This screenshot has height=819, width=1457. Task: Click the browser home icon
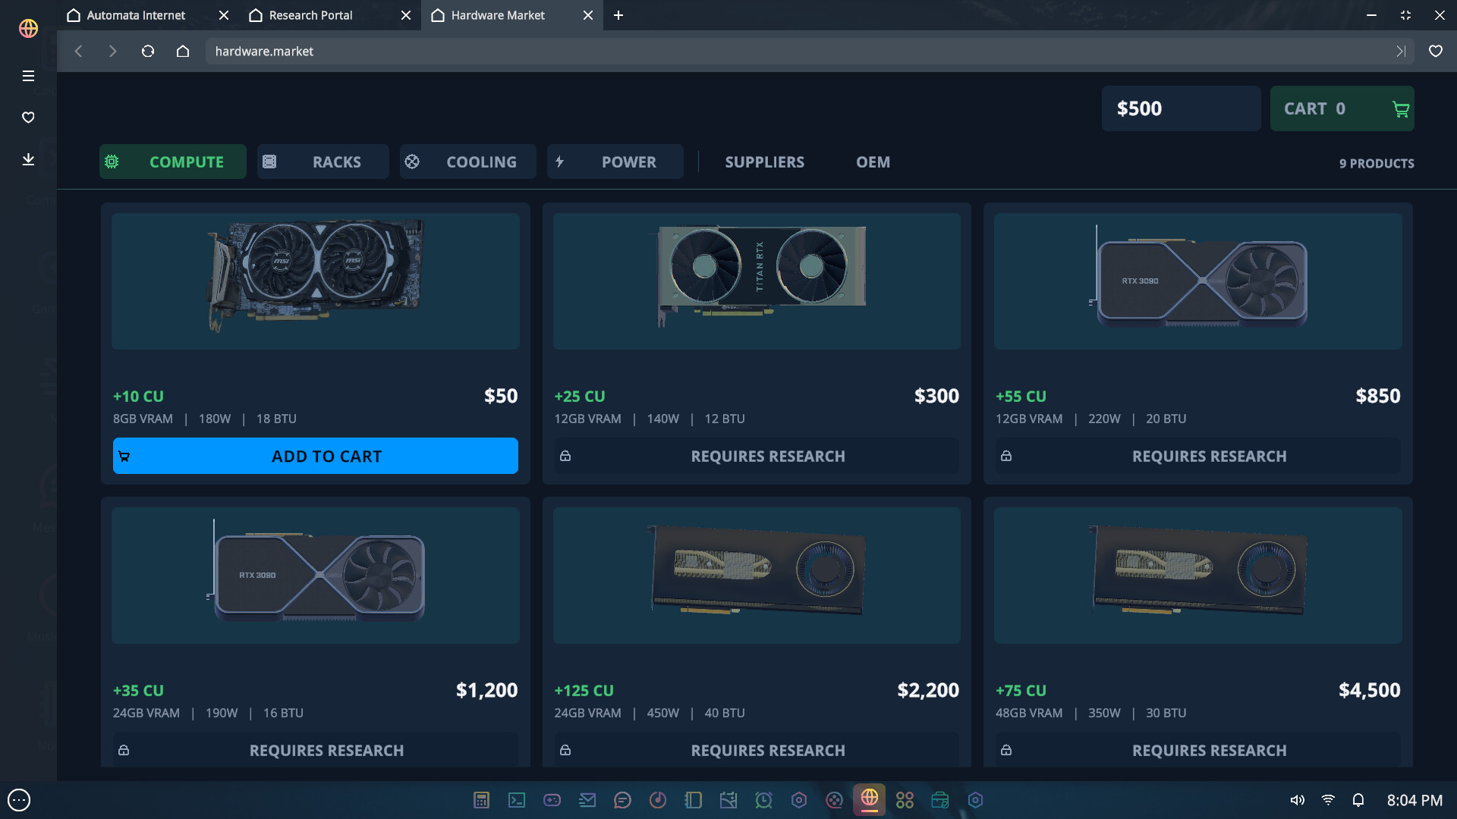pos(183,51)
